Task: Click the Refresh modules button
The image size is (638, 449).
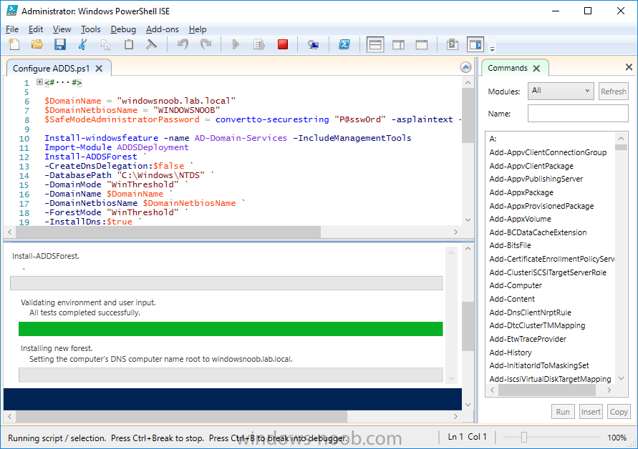Action: point(613,92)
